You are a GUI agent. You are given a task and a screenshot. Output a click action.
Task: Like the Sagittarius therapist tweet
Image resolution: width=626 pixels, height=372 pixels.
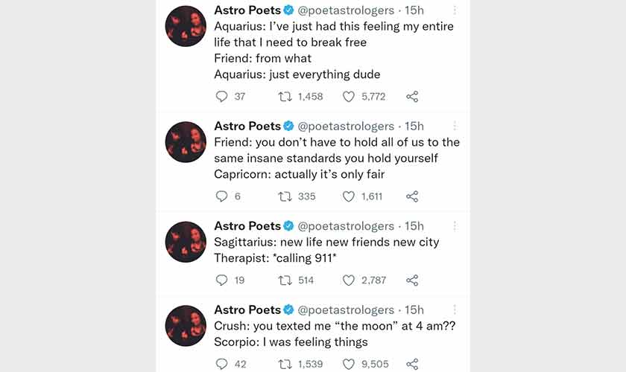click(349, 280)
